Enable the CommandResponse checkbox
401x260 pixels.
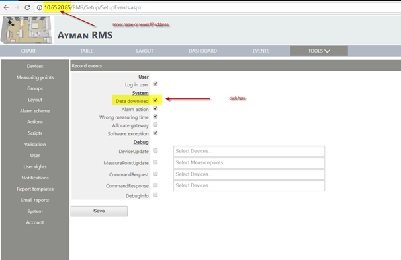click(x=156, y=185)
